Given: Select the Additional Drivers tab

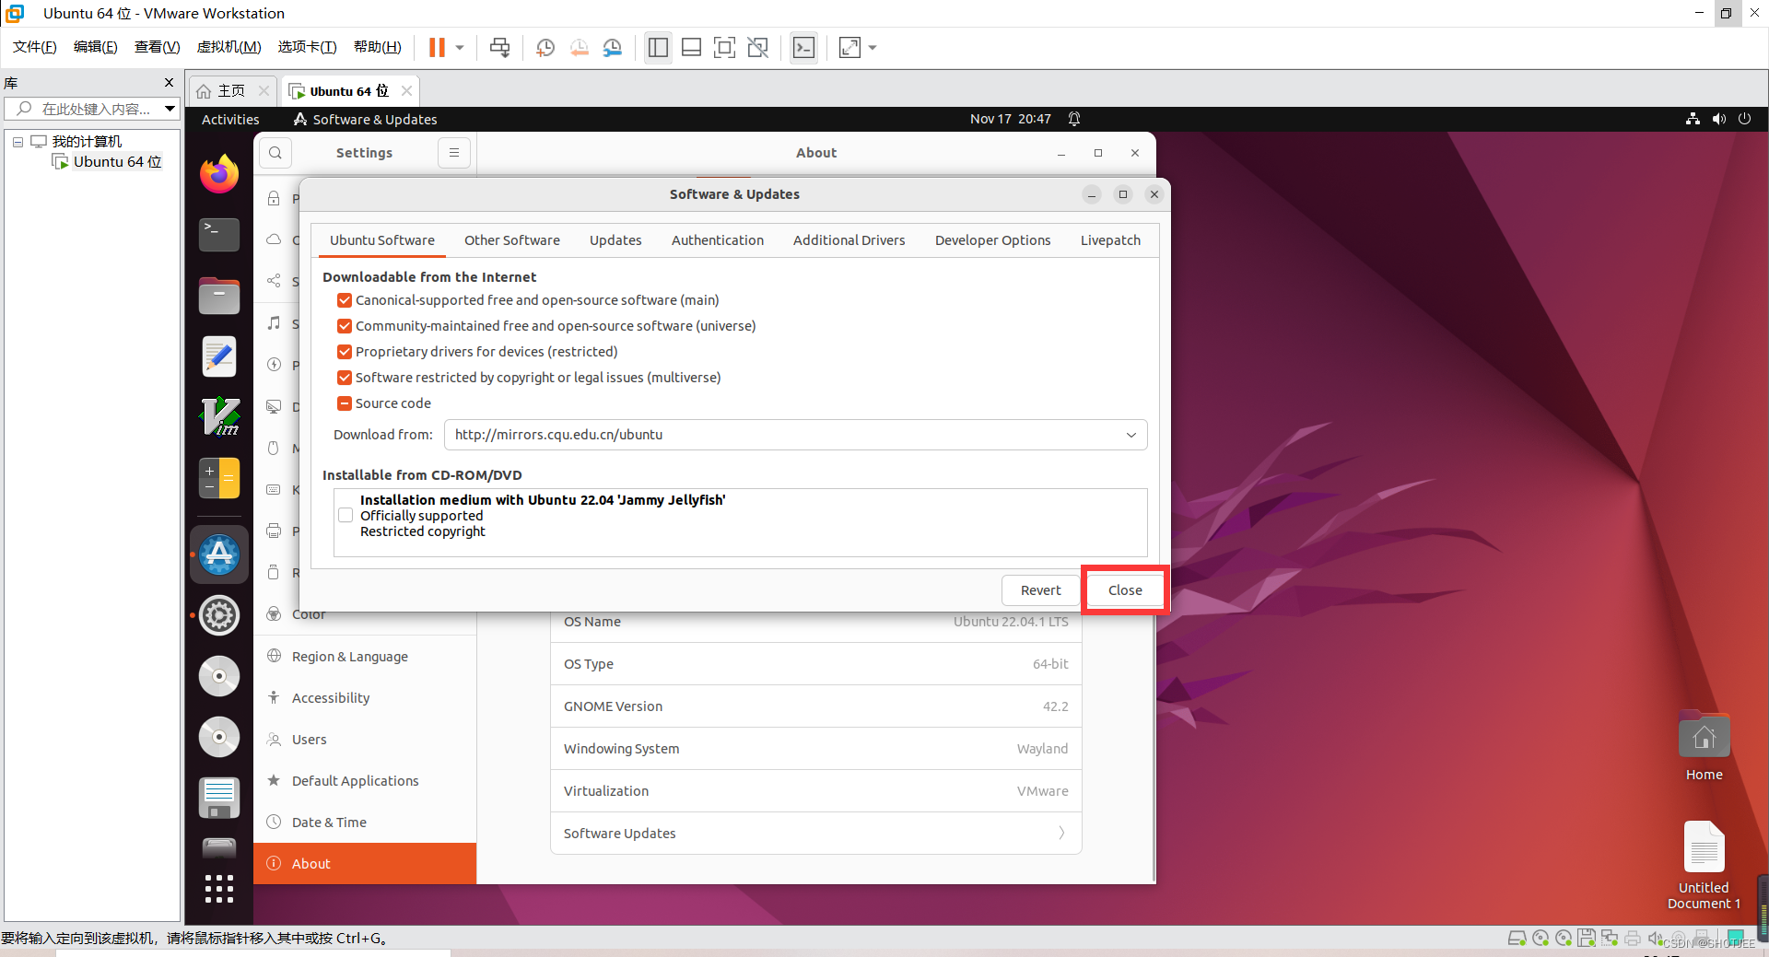Looking at the screenshot, I should click(x=849, y=240).
